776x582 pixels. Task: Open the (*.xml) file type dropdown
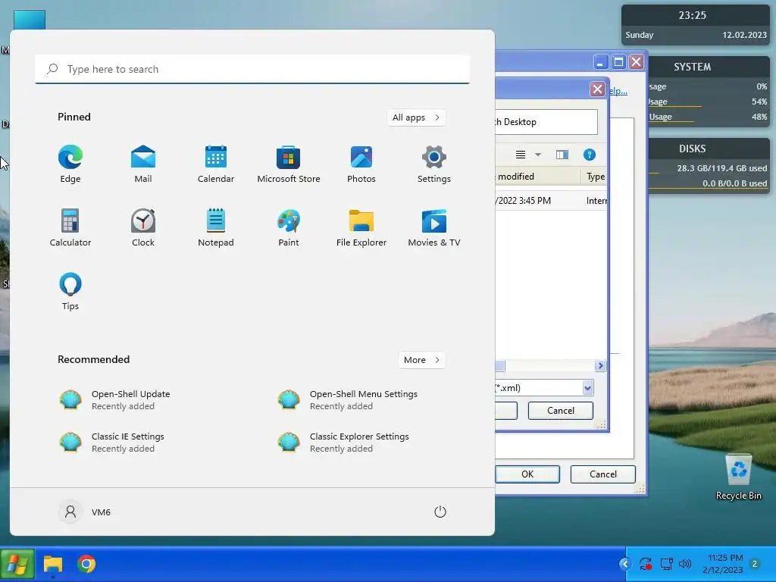coord(587,388)
